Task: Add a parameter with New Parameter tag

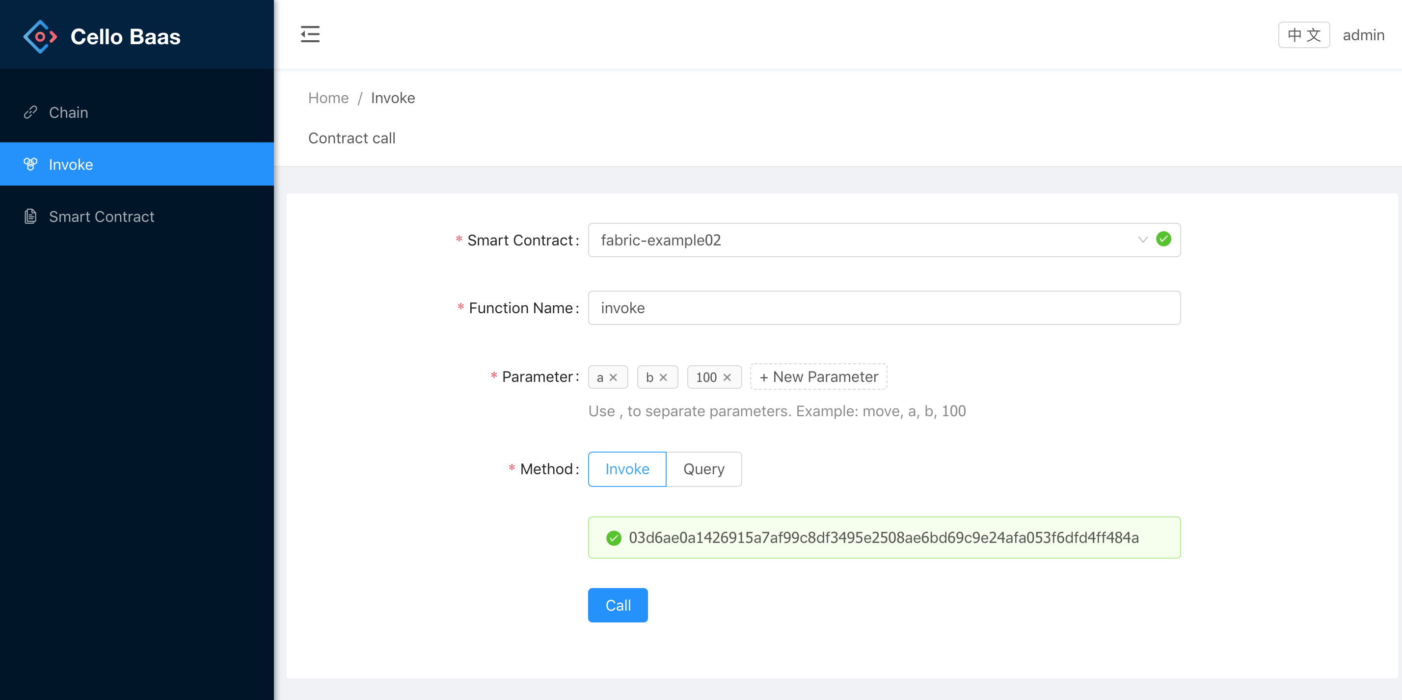Action: (x=818, y=377)
